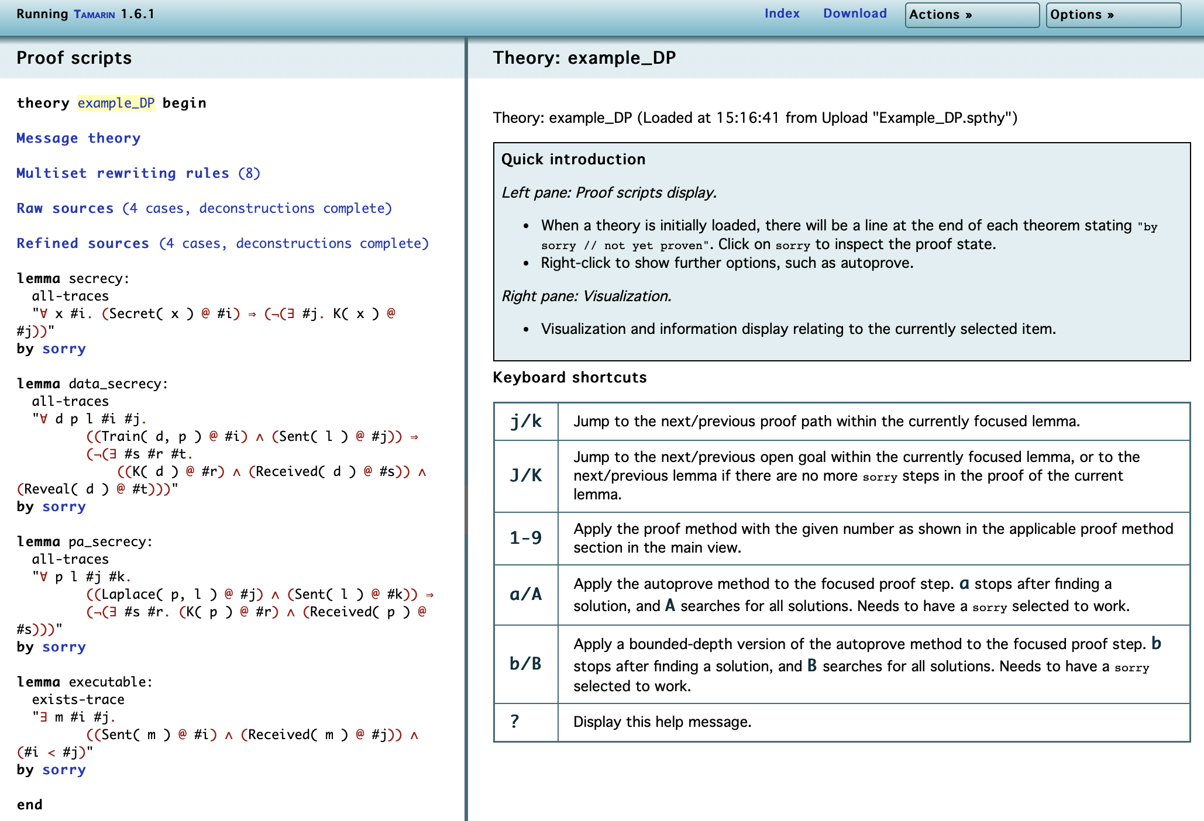Viewport: 1204px width, 821px height.
Task: Open Message theory section
Action: coord(78,138)
